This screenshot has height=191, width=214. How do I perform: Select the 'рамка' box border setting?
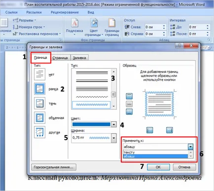[39, 89]
